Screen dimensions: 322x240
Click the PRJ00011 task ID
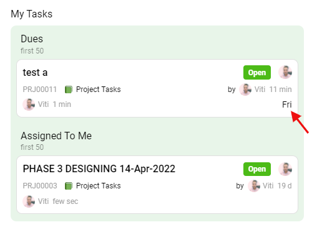coord(40,90)
